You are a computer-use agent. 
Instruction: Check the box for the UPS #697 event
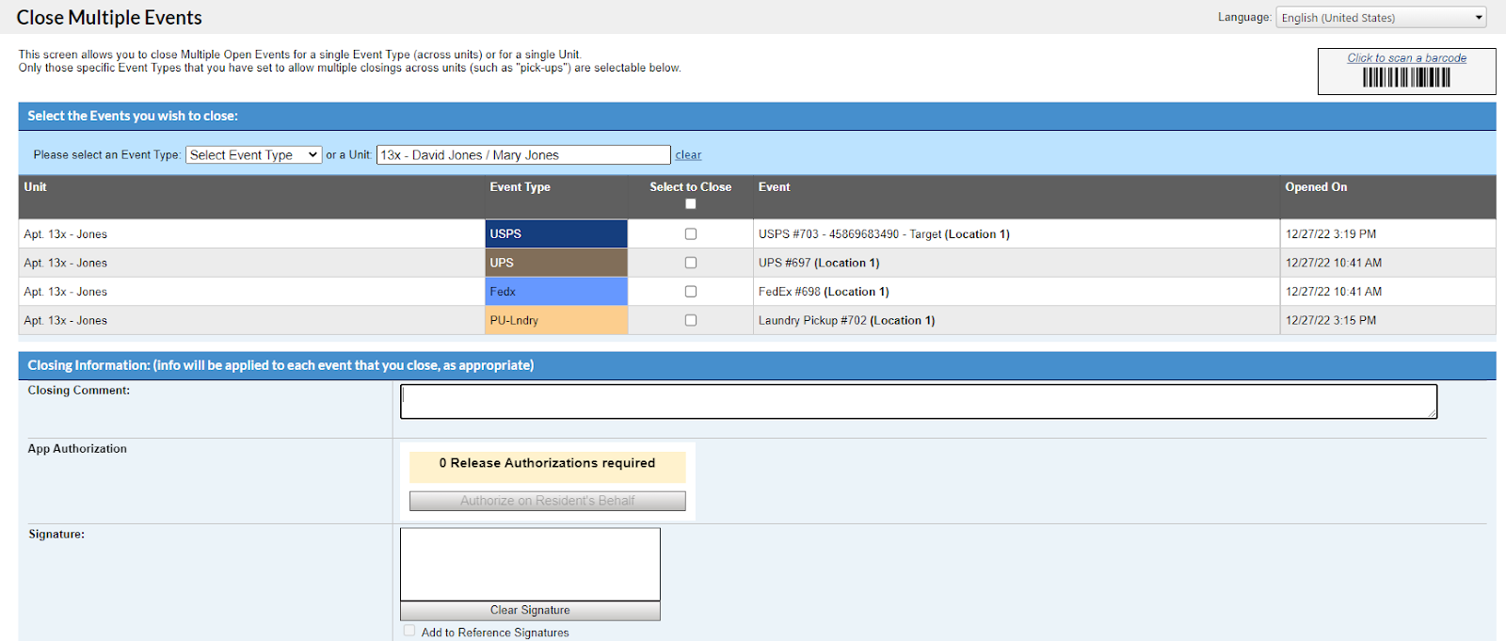pyautogui.click(x=691, y=263)
